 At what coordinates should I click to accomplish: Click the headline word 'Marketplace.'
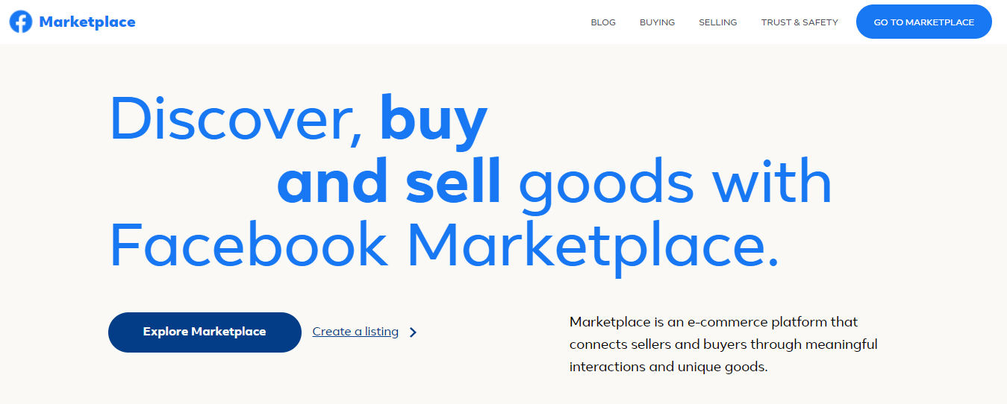tap(593, 245)
